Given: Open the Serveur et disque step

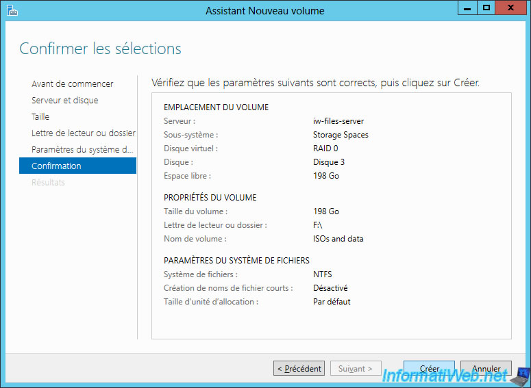Looking at the screenshot, I should [x=64, y=101].
